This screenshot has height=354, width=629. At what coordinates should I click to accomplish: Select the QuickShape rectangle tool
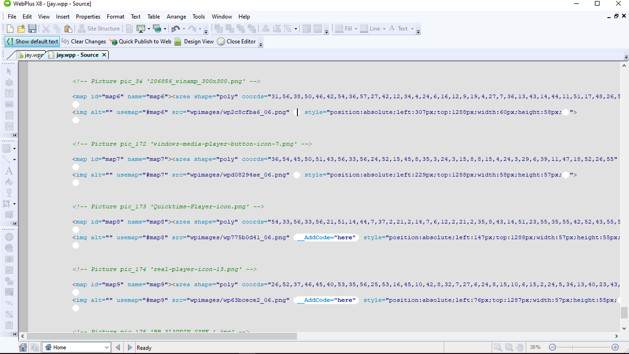point(7,148)
